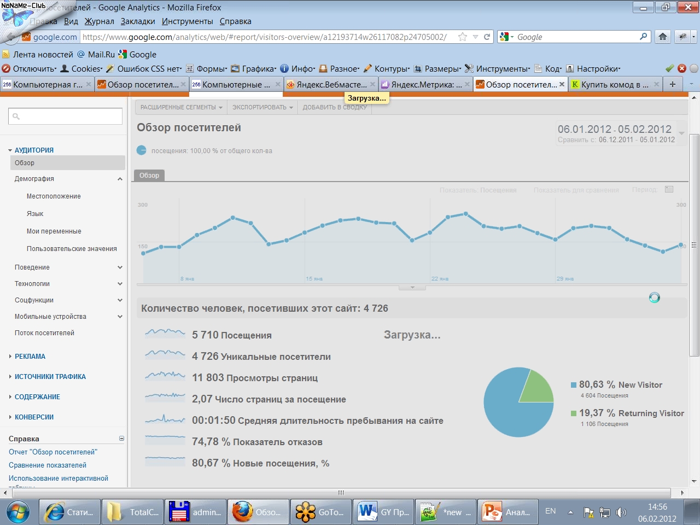Expand the Соцфункции section
Image resolution: width=700 pixels, height=525 pixels.
[120, 300]
